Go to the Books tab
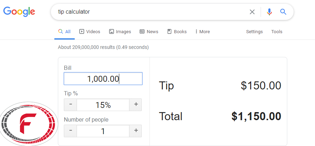The width and height of the screenshot is (315, 146). pos(177,31)
